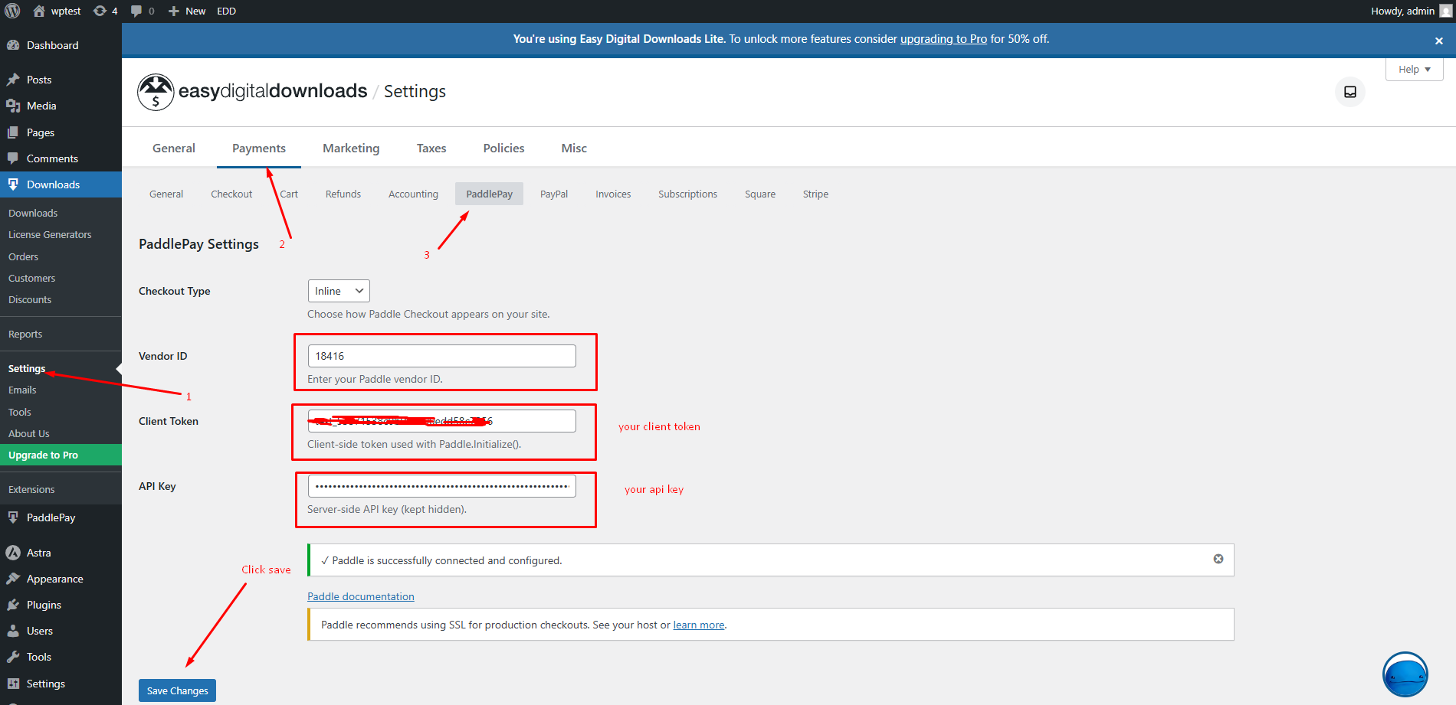Viewport: 1456px width, 705px height.
Task: Switch to the Taxes settings tab
Action: pos(431,148)
